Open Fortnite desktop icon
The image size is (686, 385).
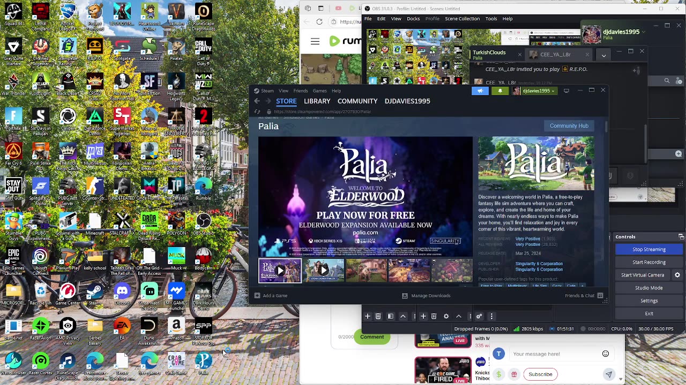click(13, 120)
